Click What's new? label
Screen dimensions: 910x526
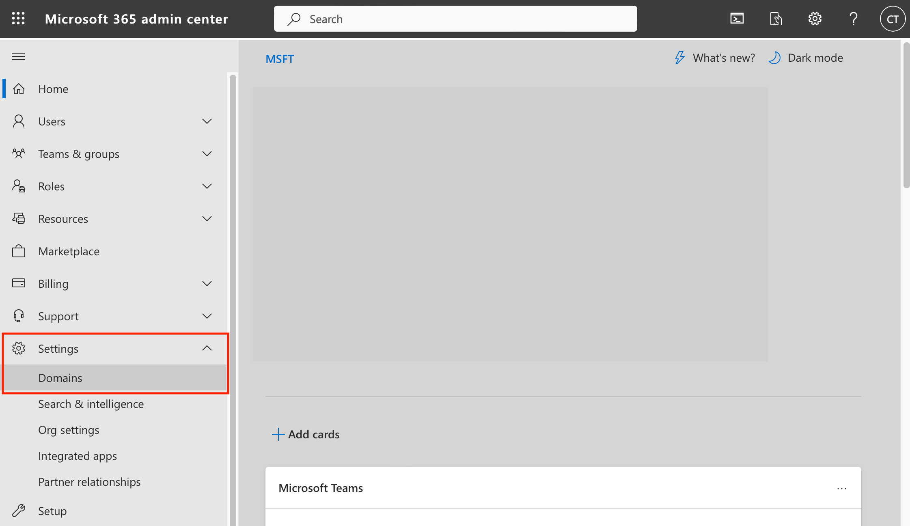(x=724, y=58)
